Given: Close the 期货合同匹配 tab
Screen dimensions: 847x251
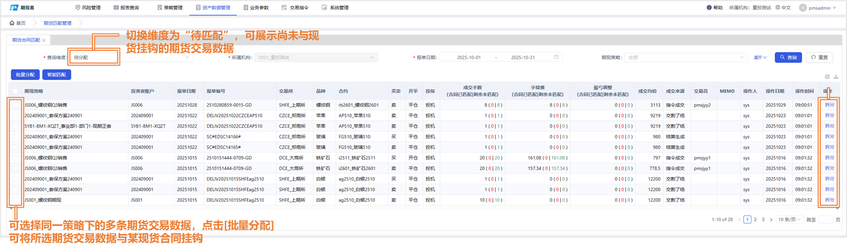Looking at the screenshot, I should point(44,40).
